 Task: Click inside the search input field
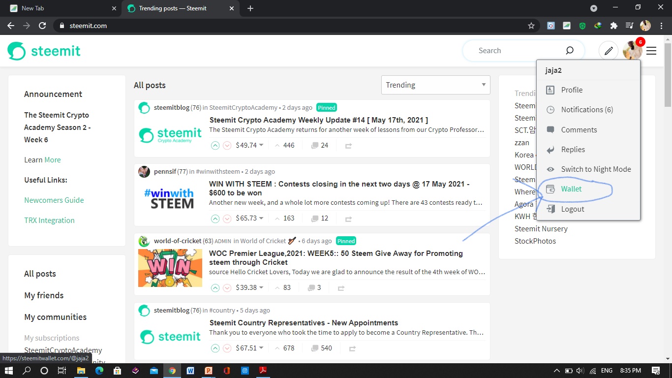click(512, 50)
